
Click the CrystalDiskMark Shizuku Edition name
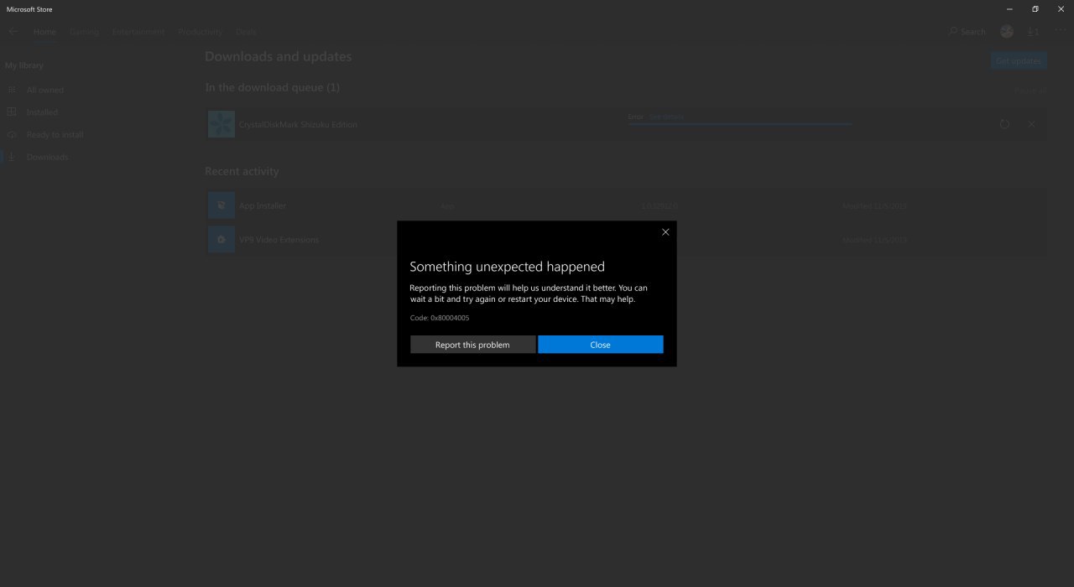298,125
